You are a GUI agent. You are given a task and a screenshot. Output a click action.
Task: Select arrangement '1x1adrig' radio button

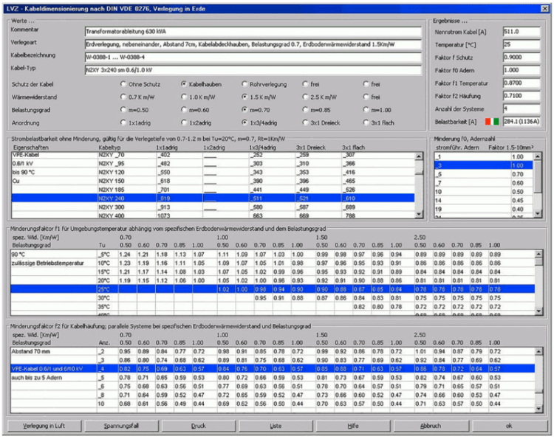point(123,122)
